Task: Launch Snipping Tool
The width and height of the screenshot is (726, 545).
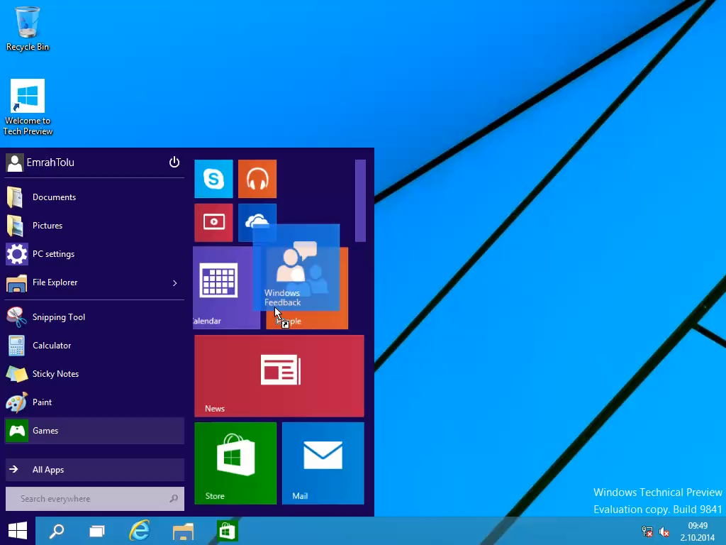Action: pyautogui.click(x=94, y=317)
